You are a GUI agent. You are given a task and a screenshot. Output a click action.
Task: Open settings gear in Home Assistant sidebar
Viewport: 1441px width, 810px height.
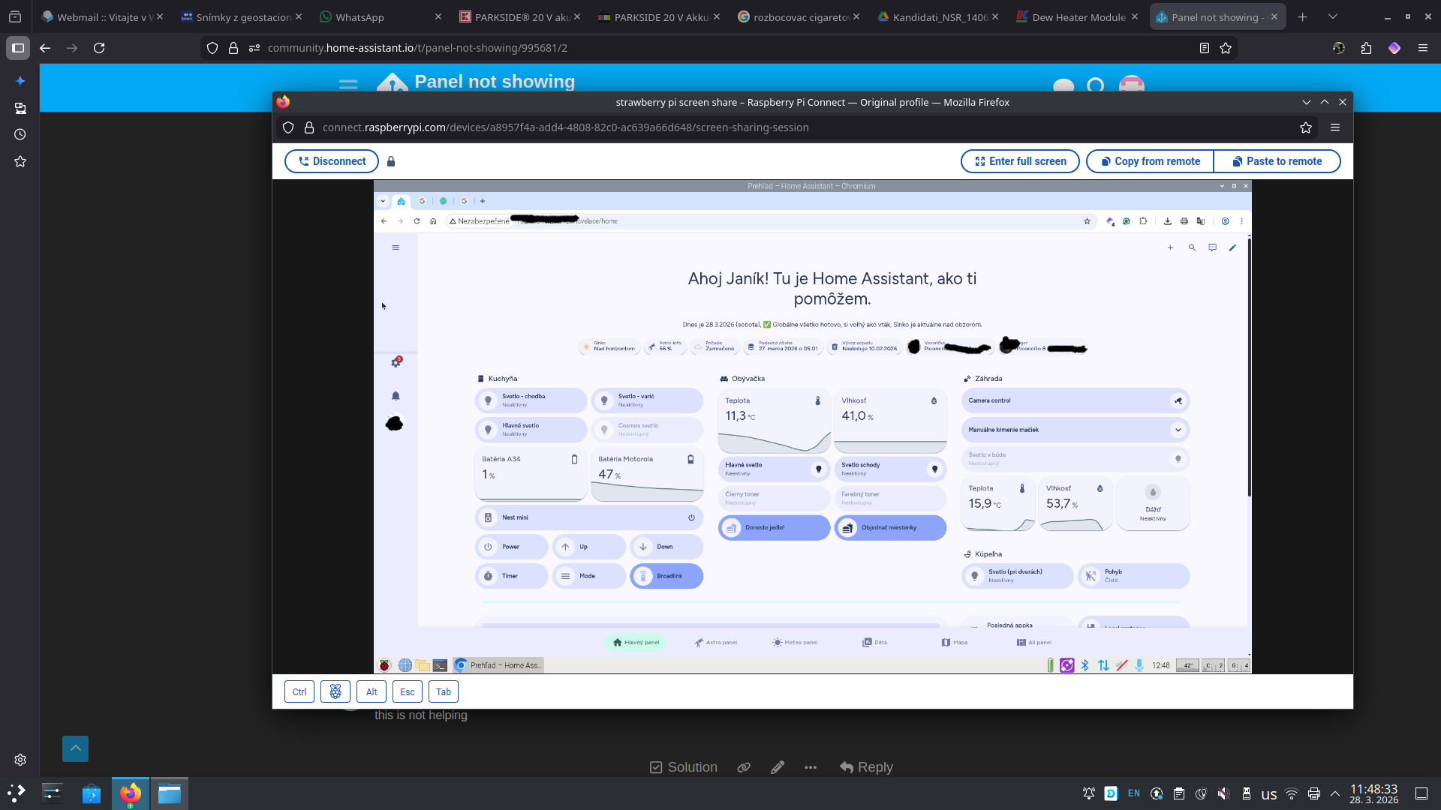[x=396, y=363]
